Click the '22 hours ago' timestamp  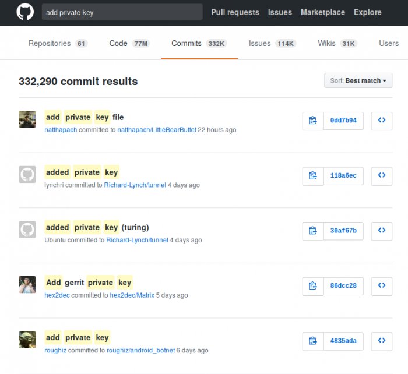[x=217, y=130]
